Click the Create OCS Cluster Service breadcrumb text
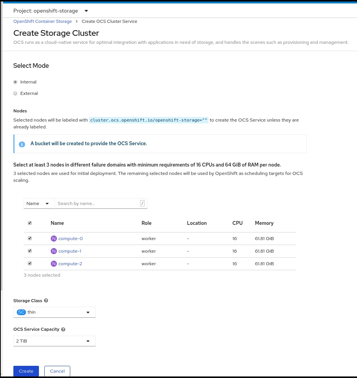Image resolution: width=357 pixels, height=378 pixels. point(110,21)
